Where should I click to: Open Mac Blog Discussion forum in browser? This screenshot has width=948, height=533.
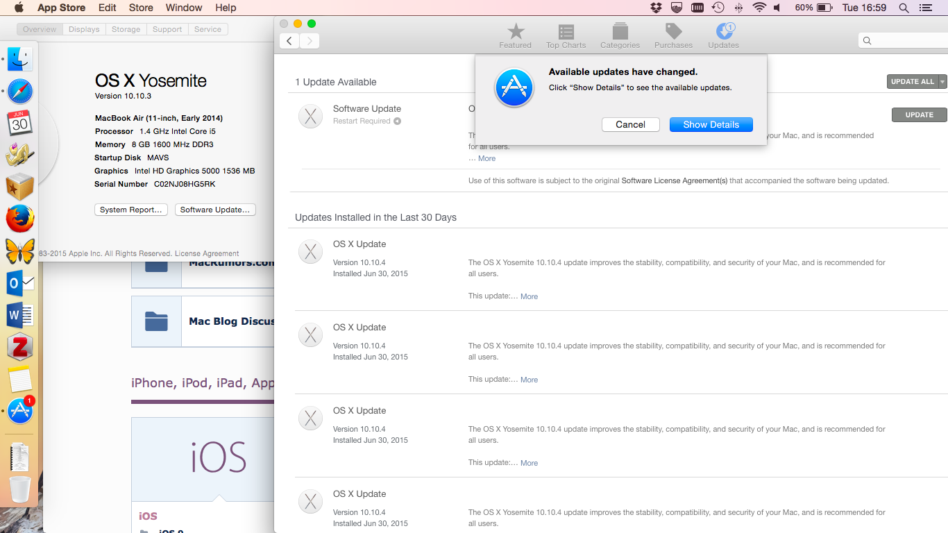(x=231, y=321)
